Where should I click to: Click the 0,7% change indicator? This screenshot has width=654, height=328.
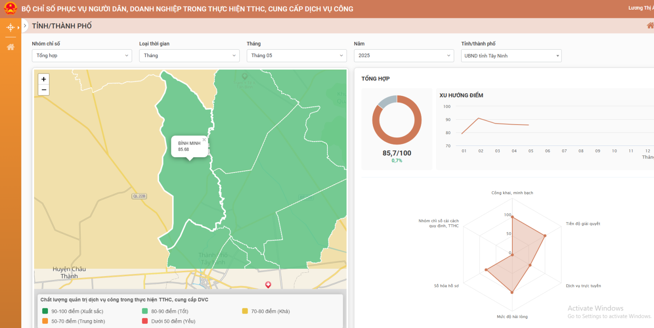pyautogui.click(x=397, y=161)
